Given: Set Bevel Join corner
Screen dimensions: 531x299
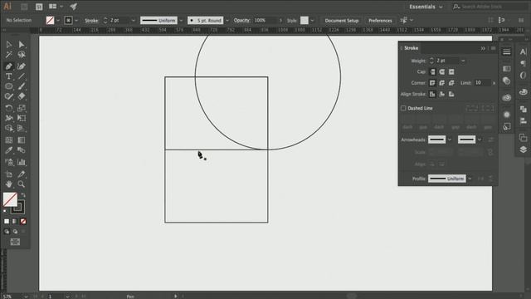Looking at the screenshot, I should click(451, 83).
